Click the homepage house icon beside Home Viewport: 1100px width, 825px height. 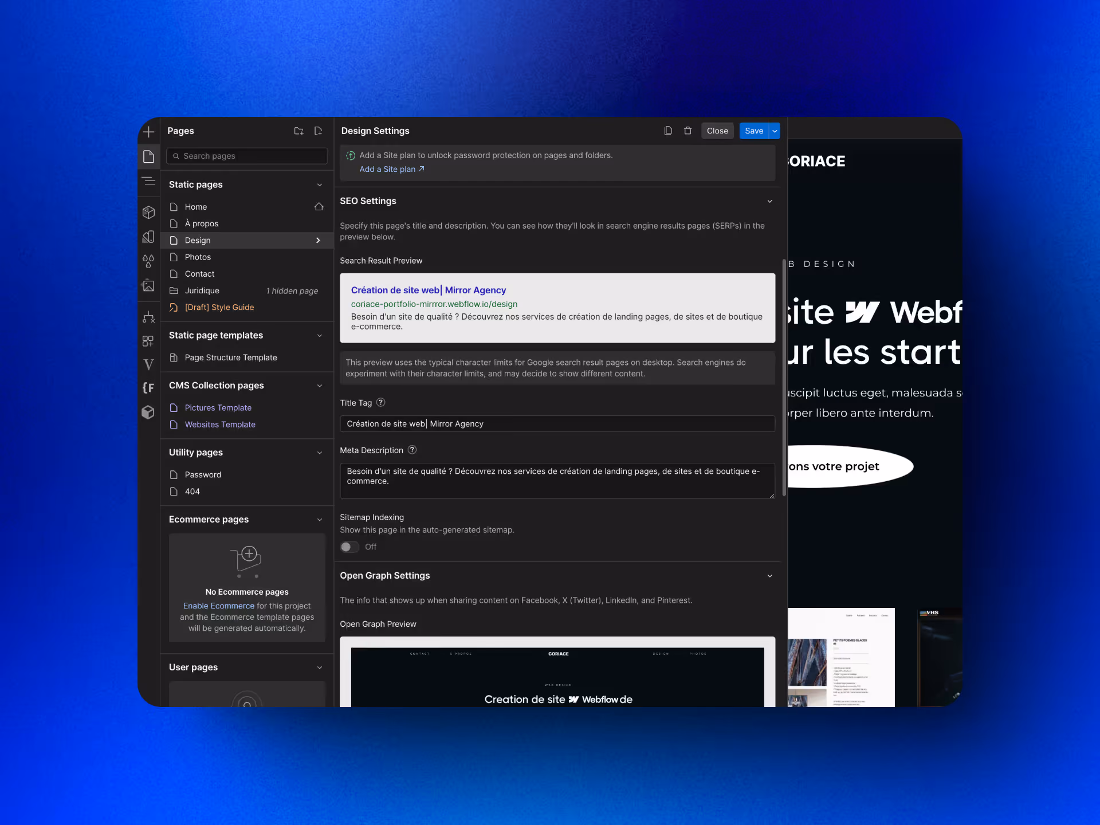click(319, 207)
